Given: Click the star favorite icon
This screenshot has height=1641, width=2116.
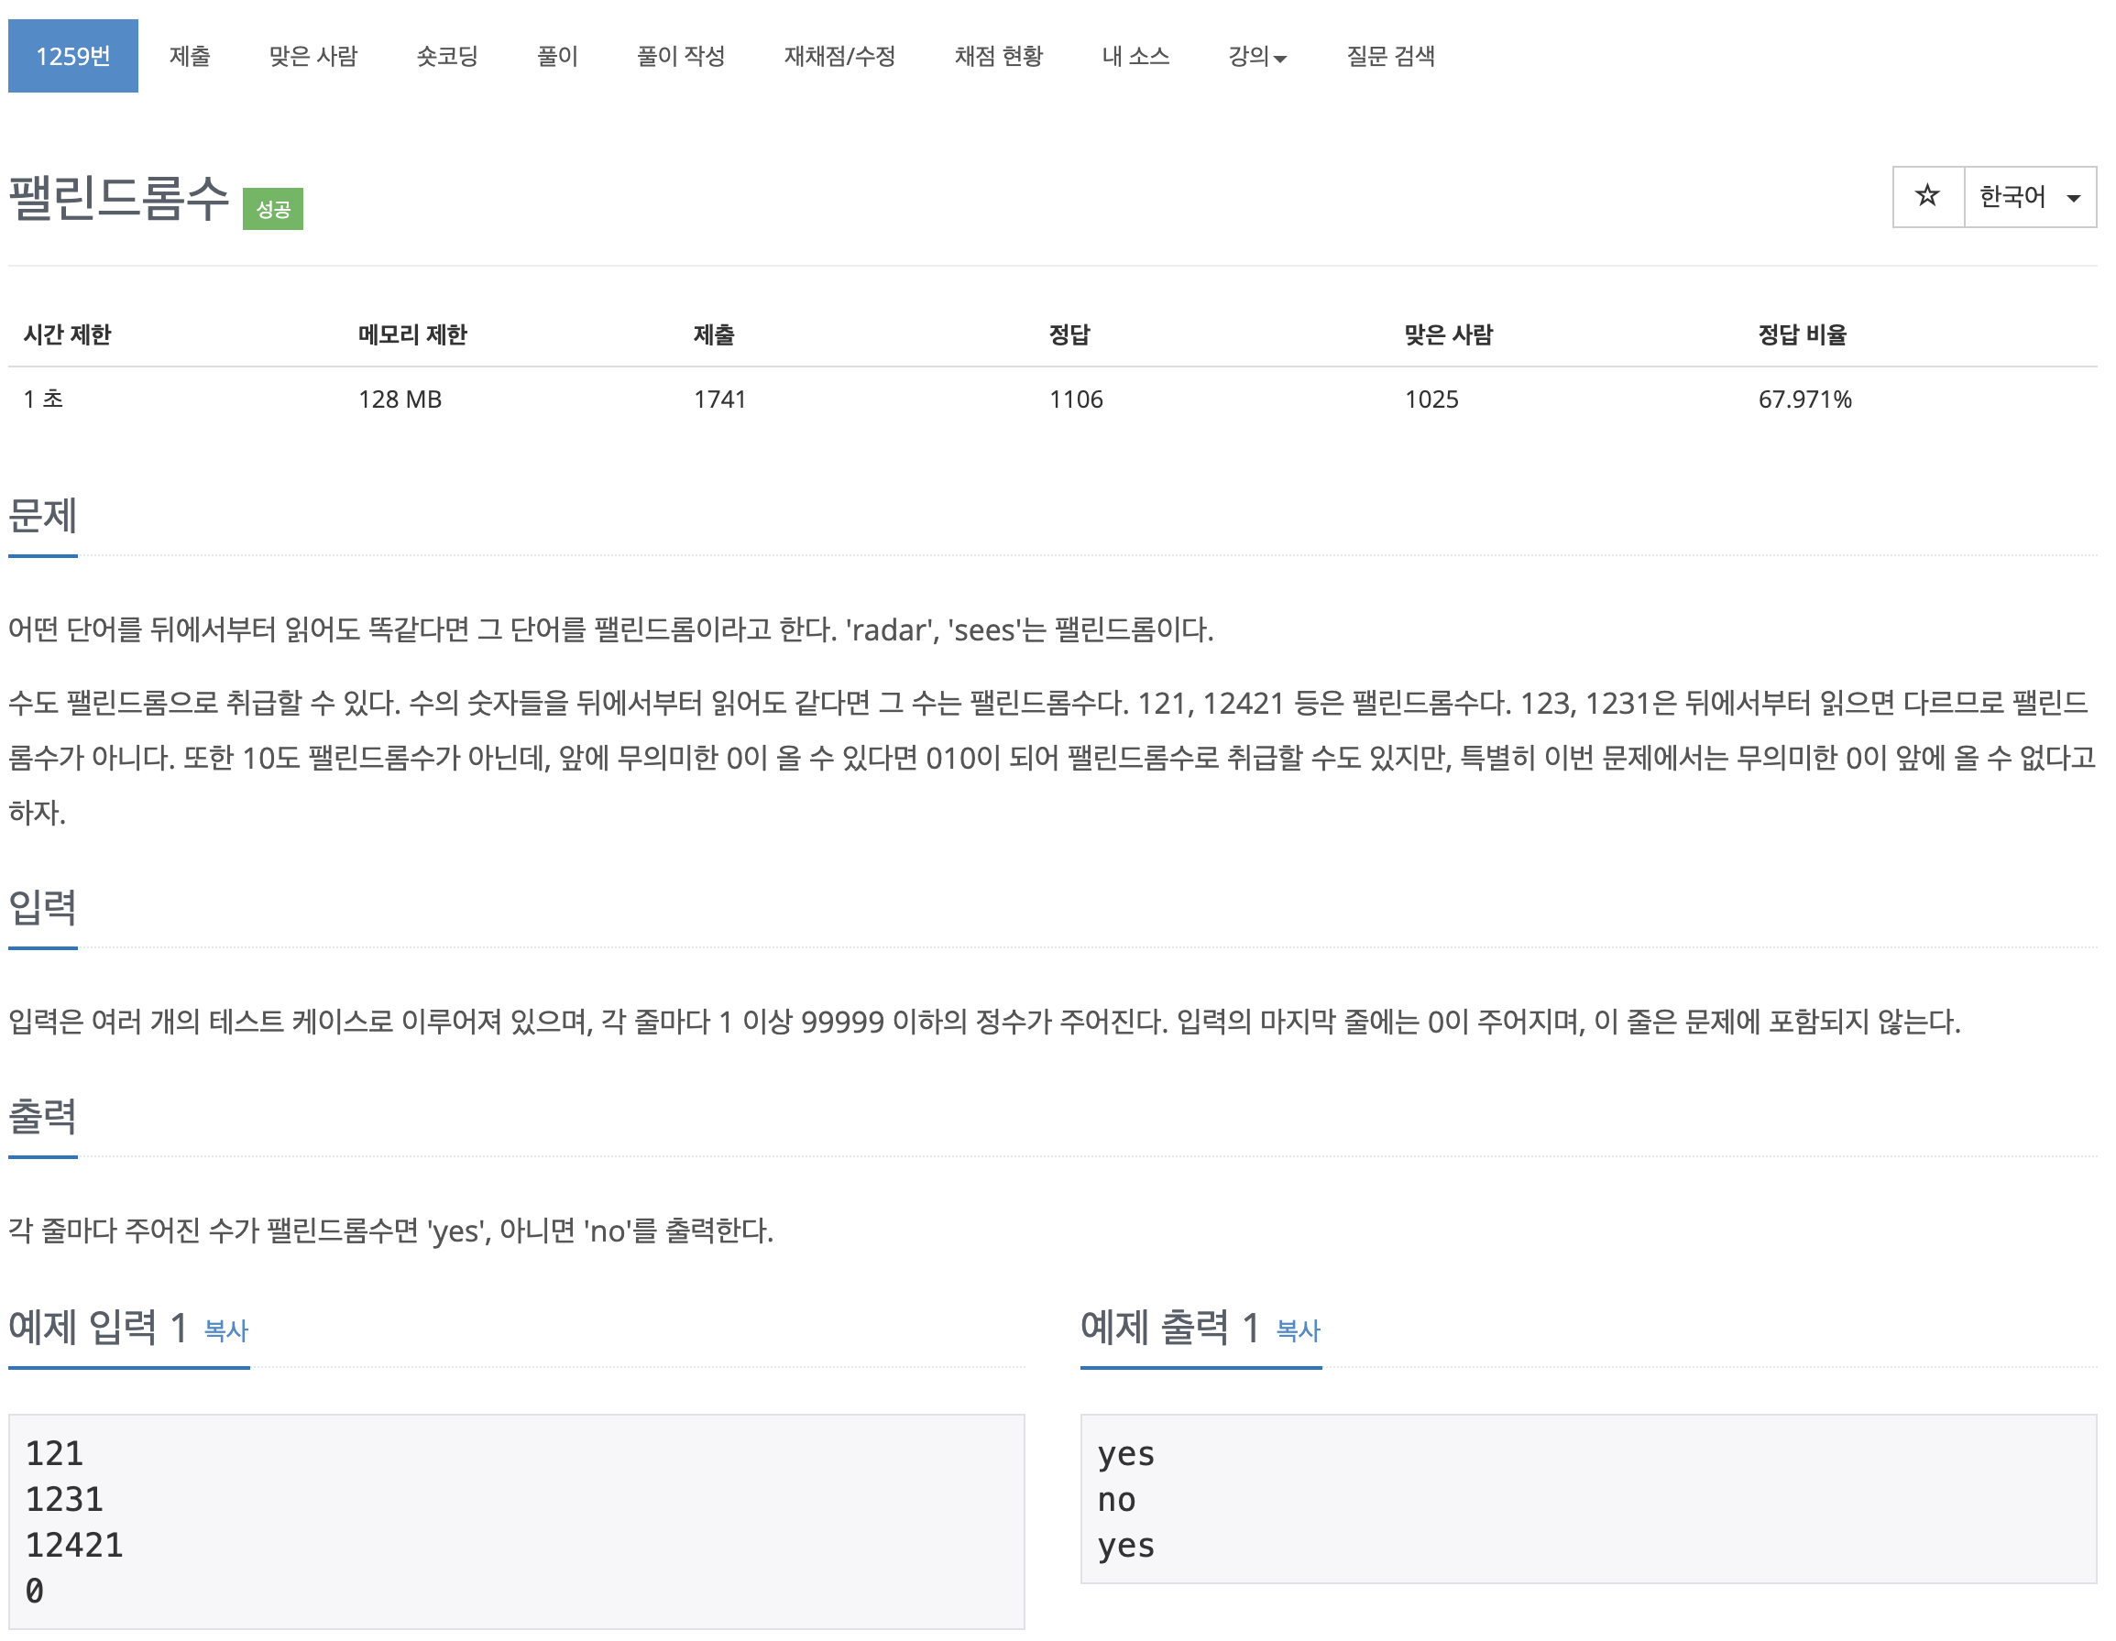Looking at the screenshot, I should (1927, 197).
